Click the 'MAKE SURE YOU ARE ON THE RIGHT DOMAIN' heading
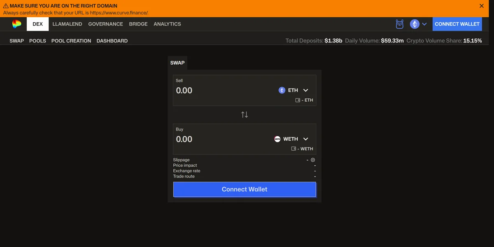 point(63,6)
